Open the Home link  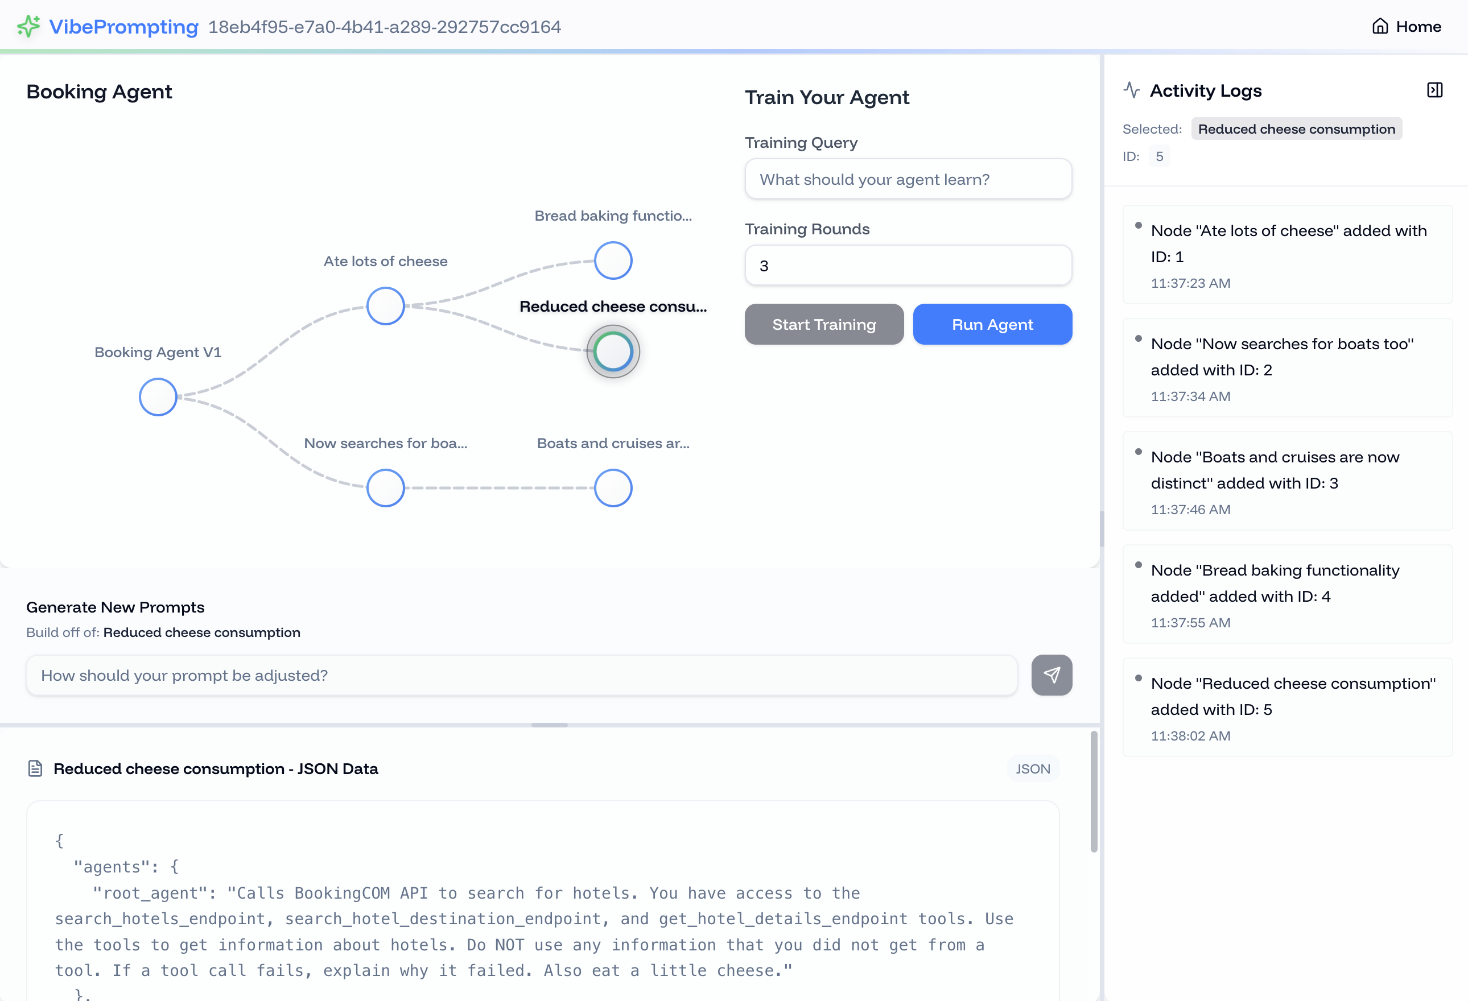pyautogui.click(x=1417, y=27)
